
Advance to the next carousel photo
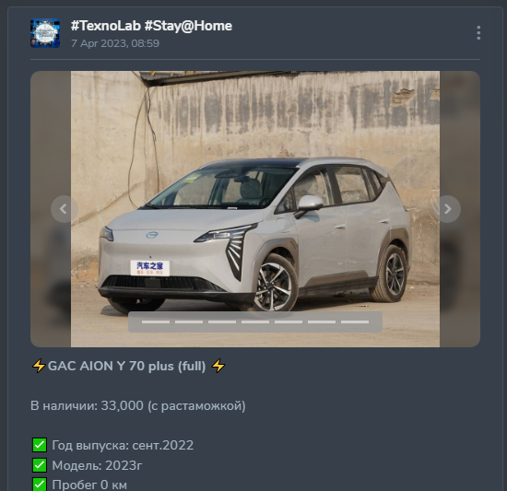click(447, 209)
